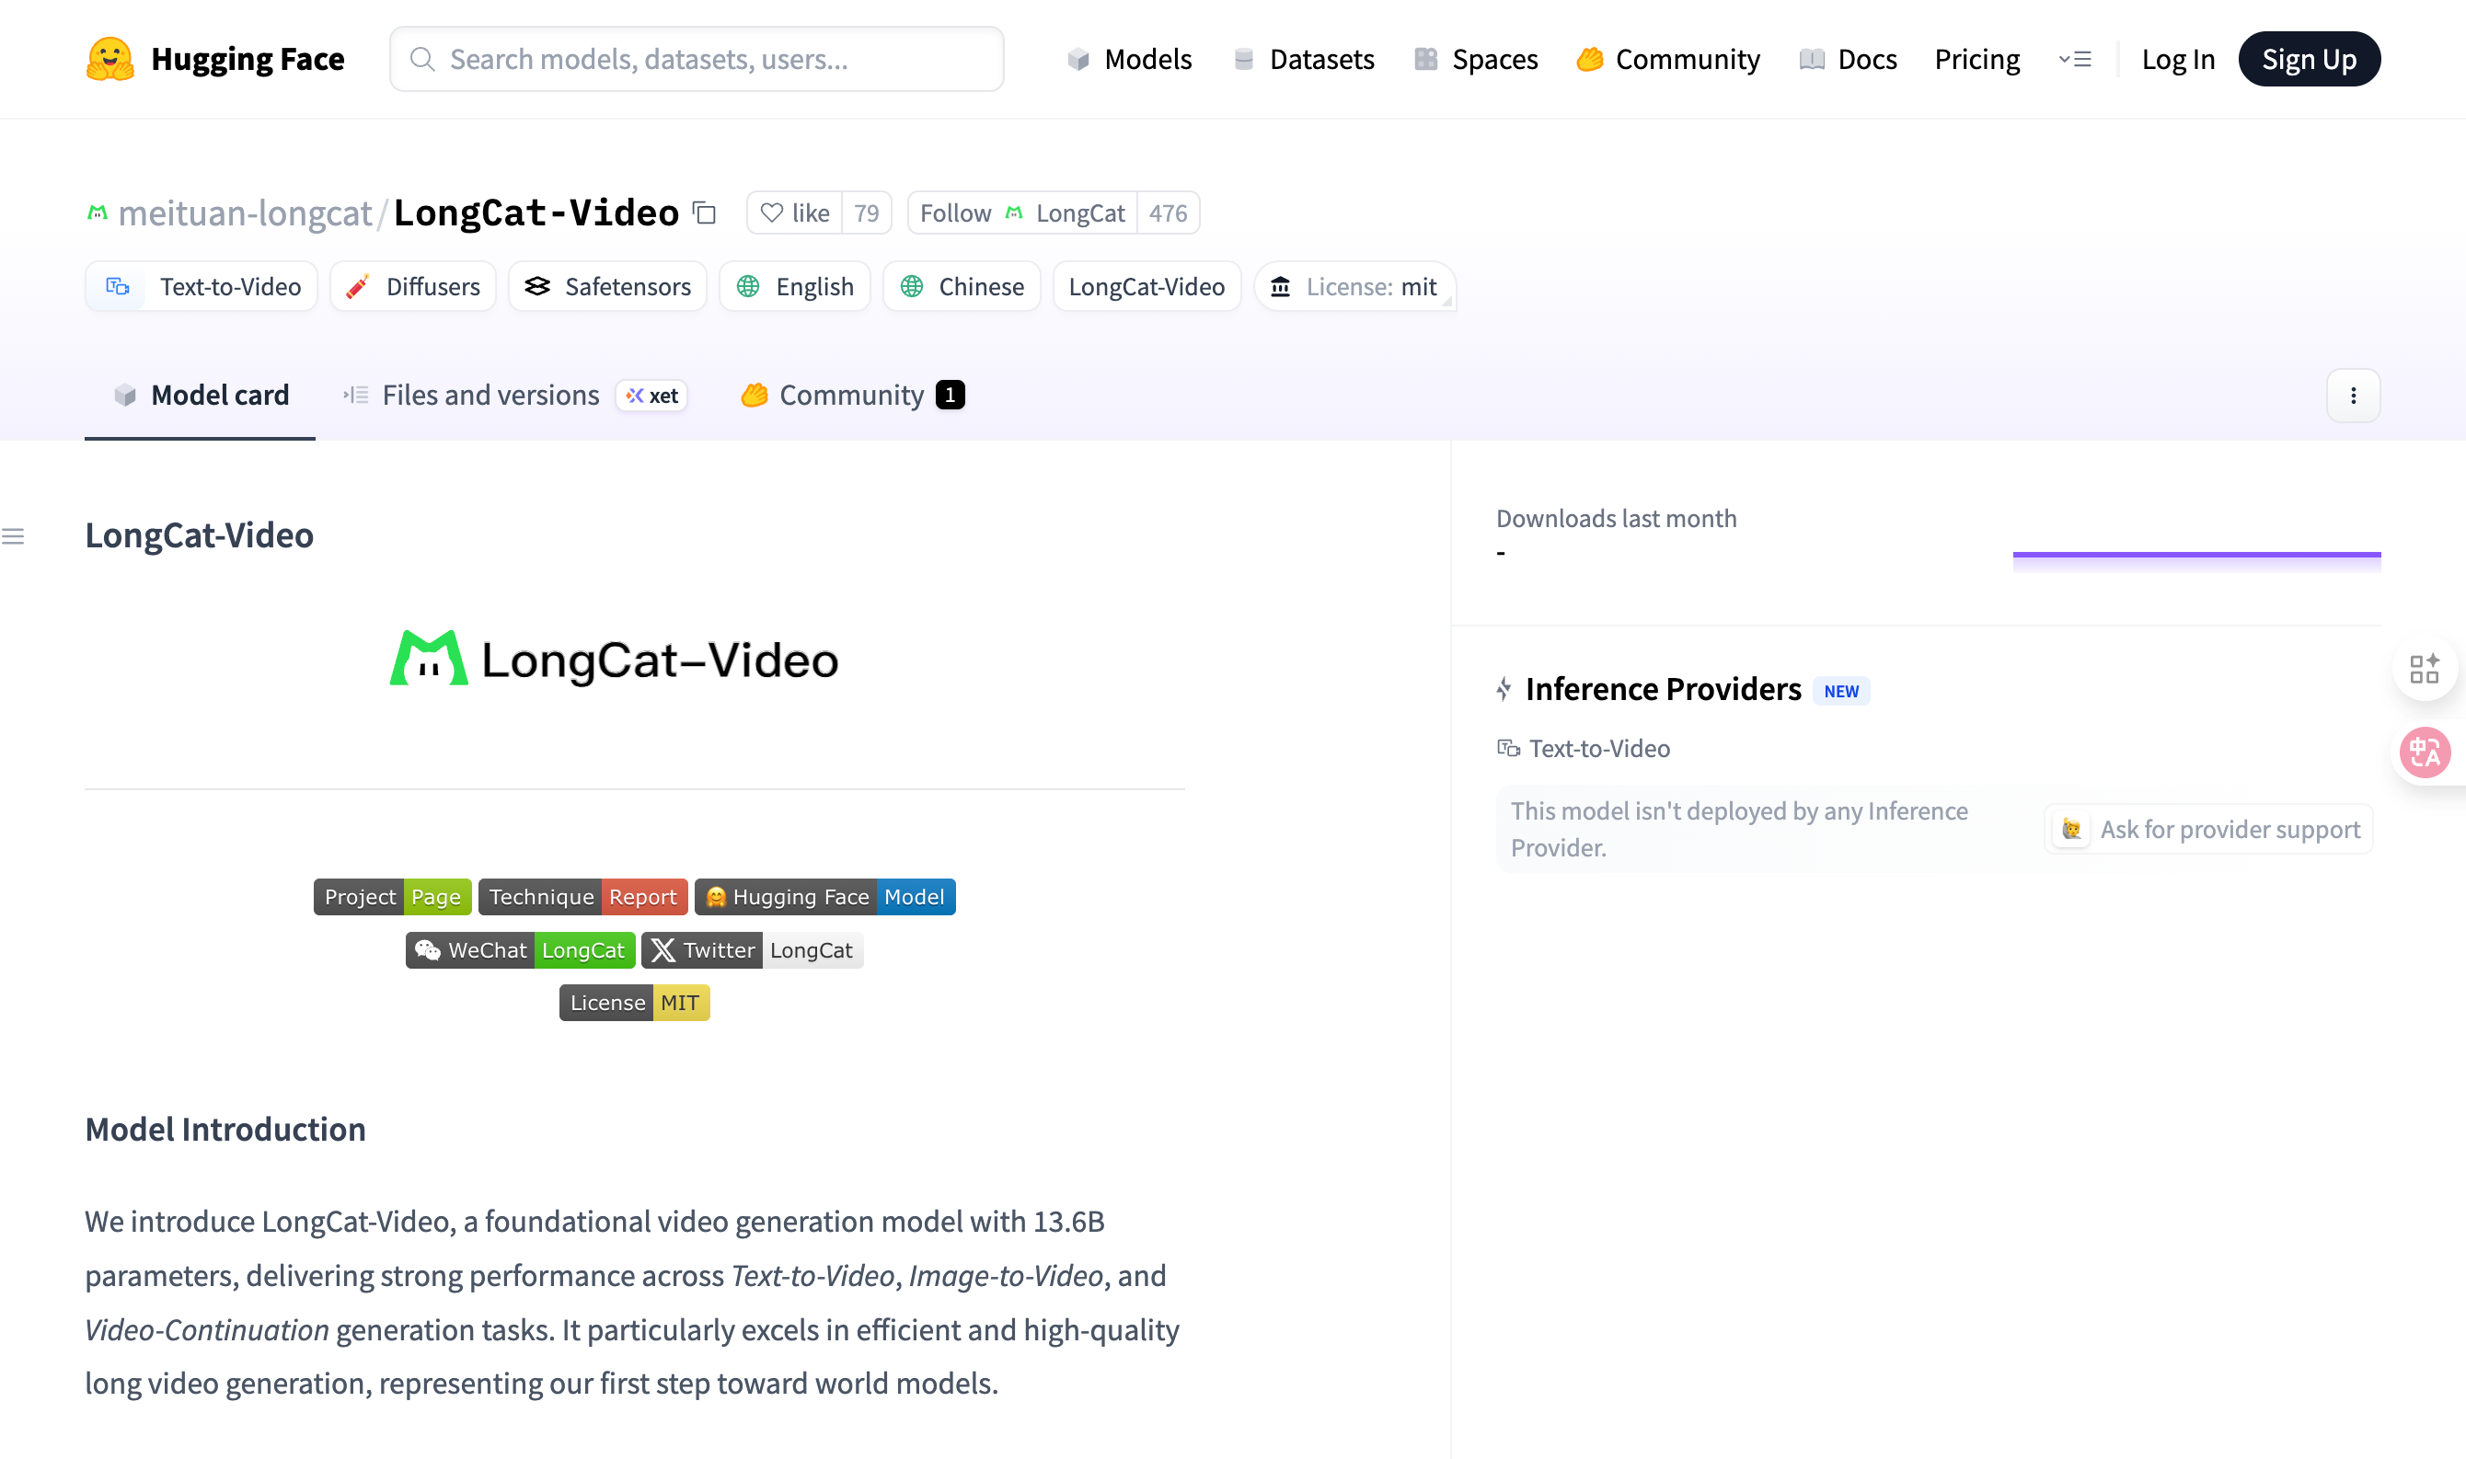Copy model name with the copy icon

(x=704, y=213)
